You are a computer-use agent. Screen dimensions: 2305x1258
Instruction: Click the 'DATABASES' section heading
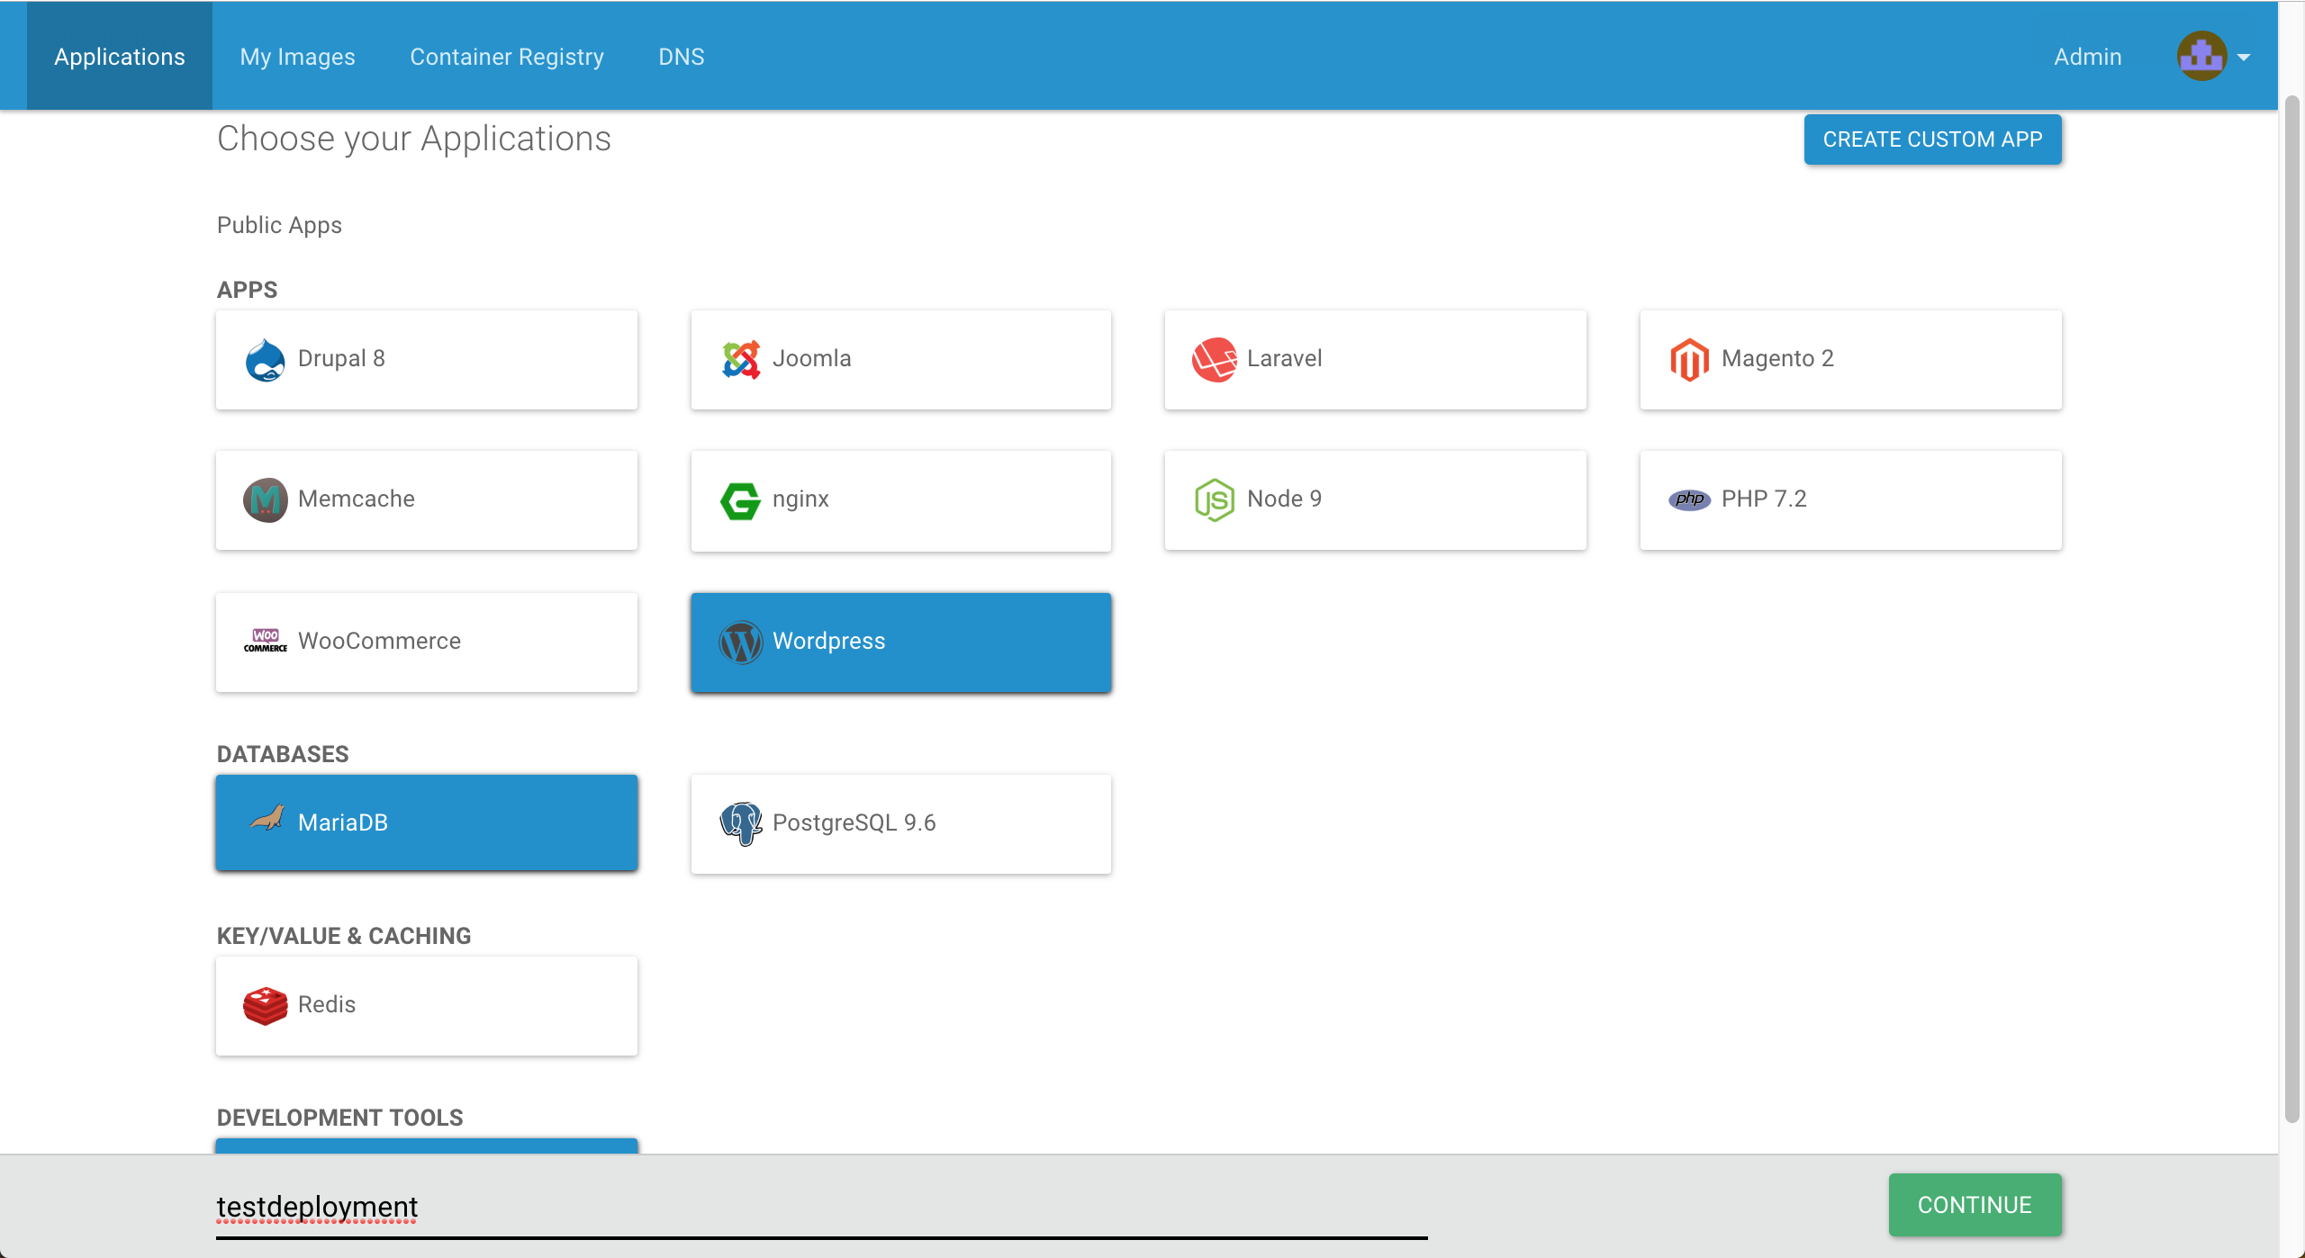click(283, 754)
